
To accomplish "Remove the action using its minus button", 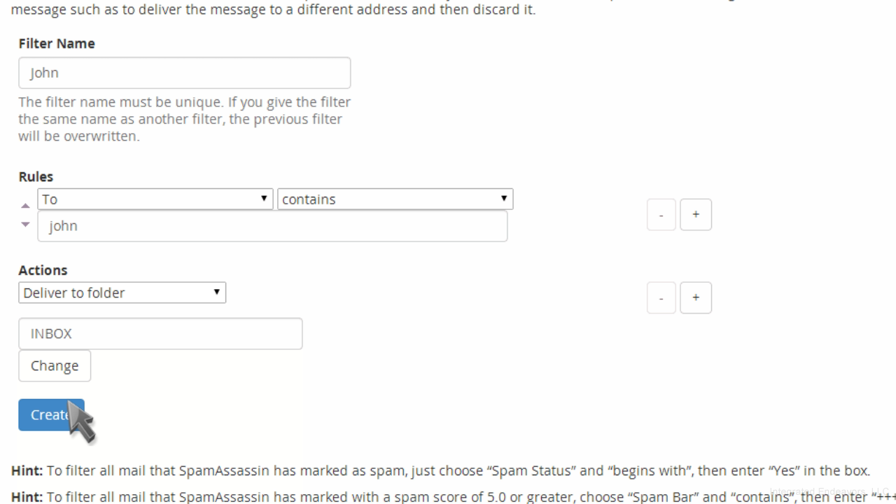I will pos(661,297).
